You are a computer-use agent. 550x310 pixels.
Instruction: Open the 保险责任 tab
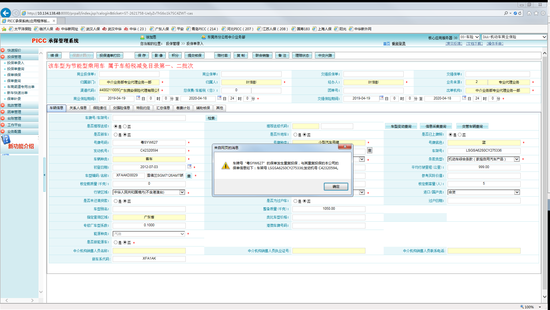100,108
